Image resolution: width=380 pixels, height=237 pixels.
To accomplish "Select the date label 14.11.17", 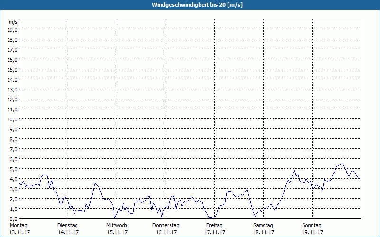I will click(x=67, y=232).
